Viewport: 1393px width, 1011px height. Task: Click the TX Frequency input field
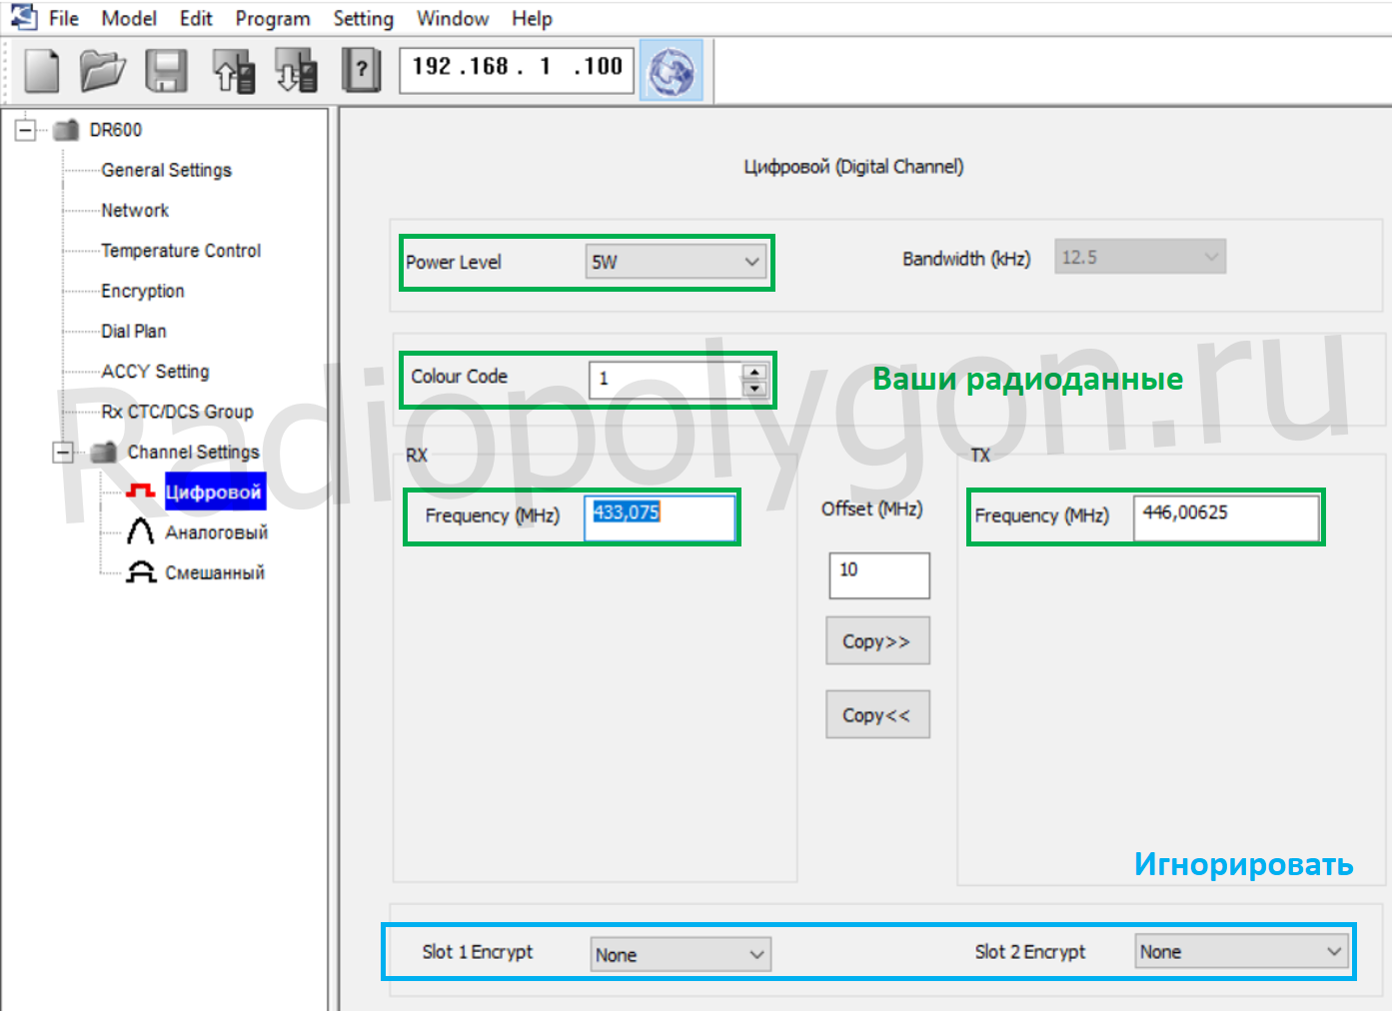coord(1225,515)
